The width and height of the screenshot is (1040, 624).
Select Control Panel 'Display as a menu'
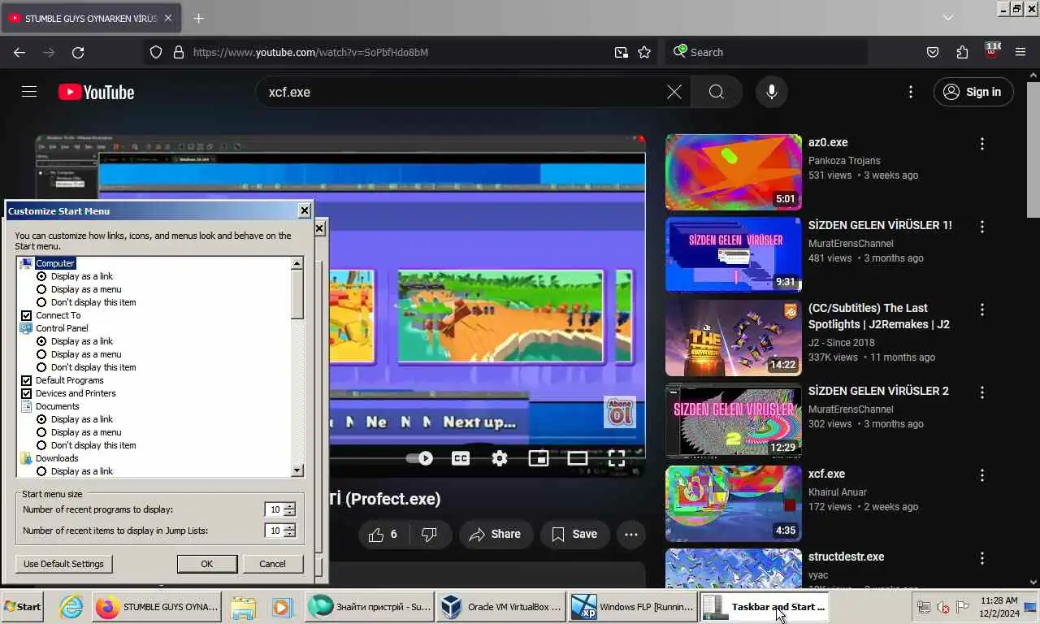pos(41,354)
